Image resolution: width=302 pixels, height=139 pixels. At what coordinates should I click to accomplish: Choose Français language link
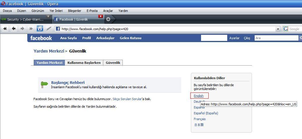[x=200, y=119]
